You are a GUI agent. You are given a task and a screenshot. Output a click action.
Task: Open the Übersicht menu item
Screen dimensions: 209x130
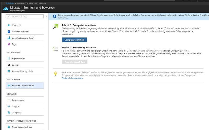[25, 25]
